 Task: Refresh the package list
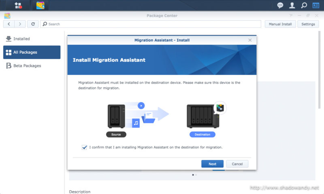33,24
